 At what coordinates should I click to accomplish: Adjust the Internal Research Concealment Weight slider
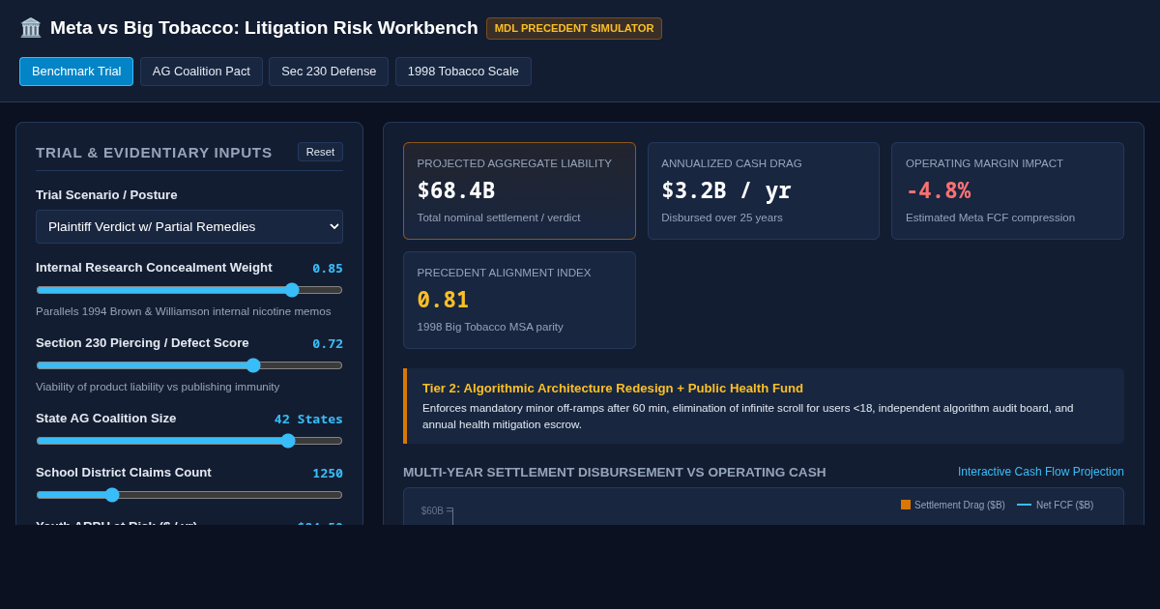click(189, 290)
